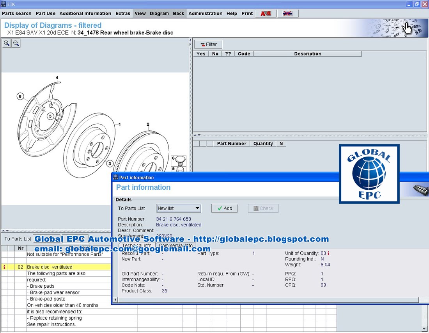Viewport: 429px width, 333px height.
Task: Click the Code column header
Action: [244, 53]
